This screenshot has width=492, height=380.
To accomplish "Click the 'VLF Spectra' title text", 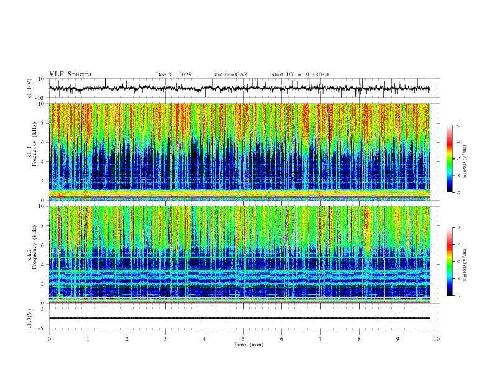I will point(70,75).
